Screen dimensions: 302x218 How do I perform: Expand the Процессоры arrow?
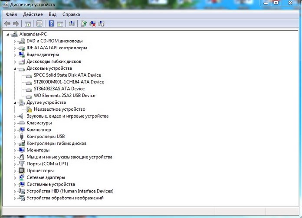pyautogui.click(x=15, y=171)
